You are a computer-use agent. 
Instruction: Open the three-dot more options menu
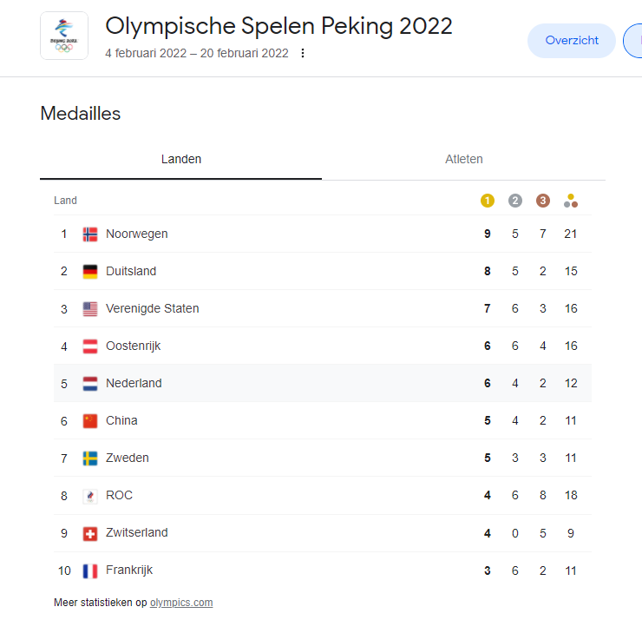tap(303, 53)
